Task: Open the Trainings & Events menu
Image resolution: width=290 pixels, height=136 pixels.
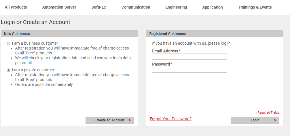Action: 255,7
